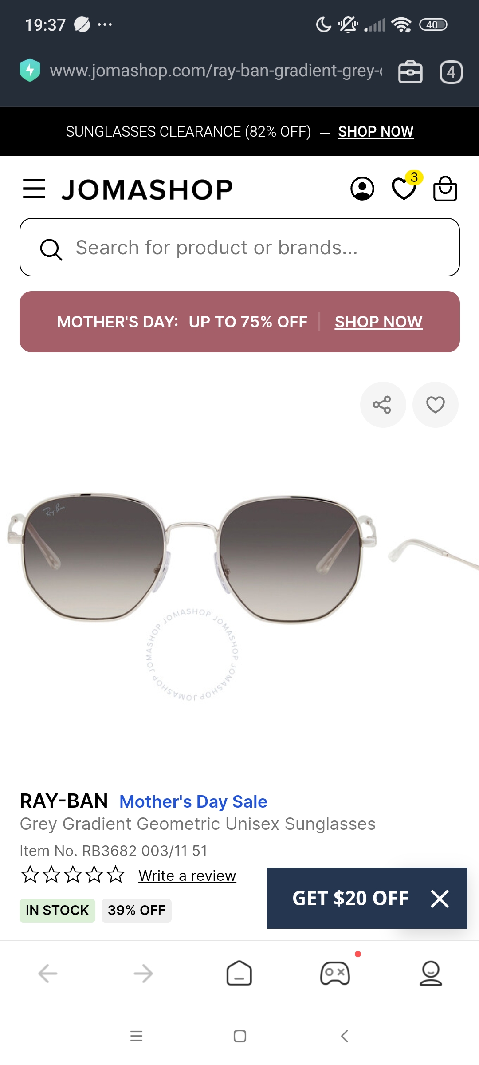Open the Mother's Day Sale link

coord(193,801)
